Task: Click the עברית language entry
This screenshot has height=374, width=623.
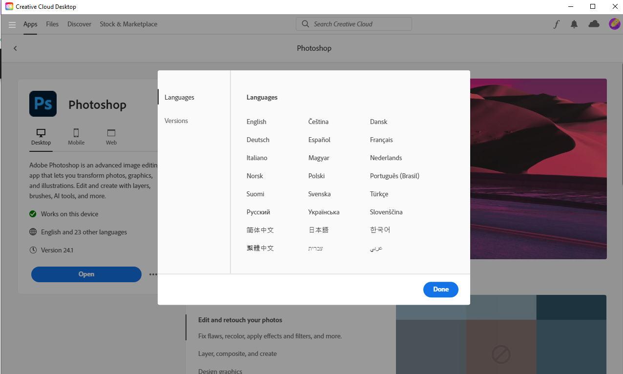Action: [x=315, y=248]
